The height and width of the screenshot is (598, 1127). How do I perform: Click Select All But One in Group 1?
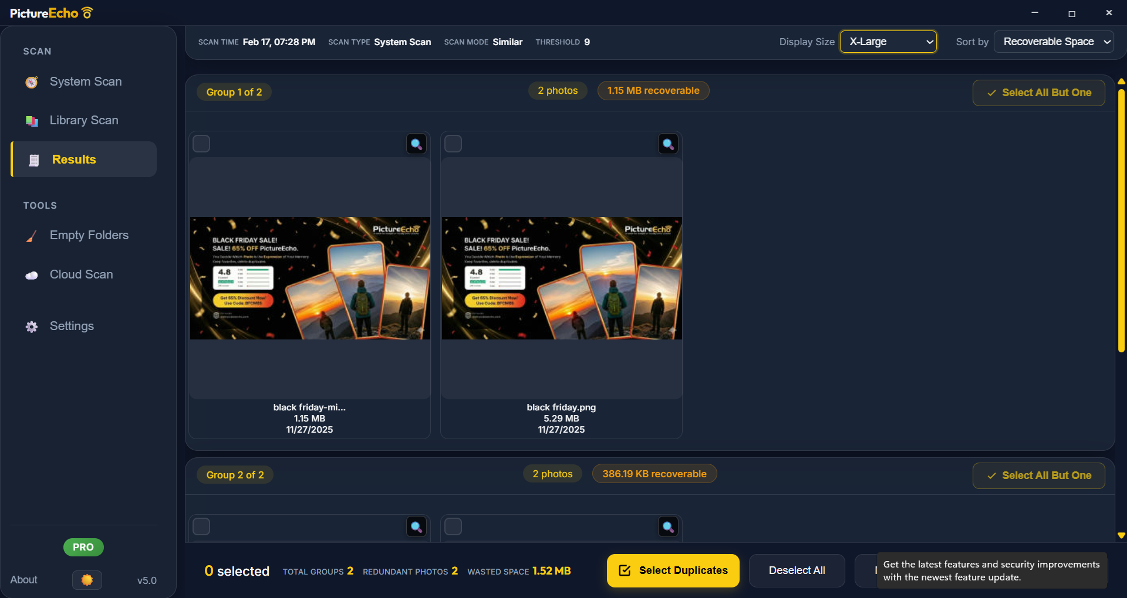click(1038, 93)
